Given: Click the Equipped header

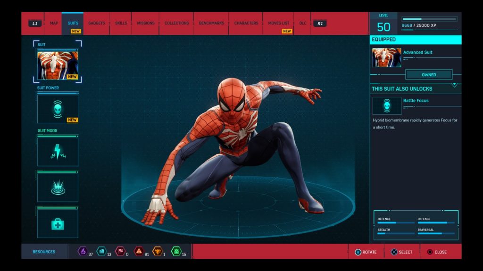Looking at the screenshot, I should [416, 40].
